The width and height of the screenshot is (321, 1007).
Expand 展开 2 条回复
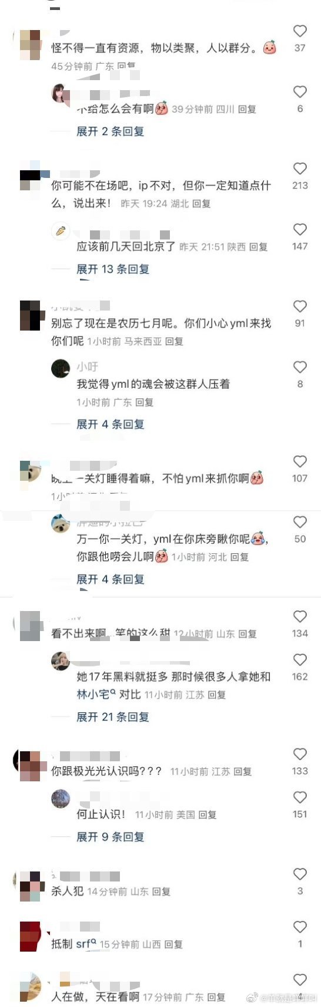111,131
